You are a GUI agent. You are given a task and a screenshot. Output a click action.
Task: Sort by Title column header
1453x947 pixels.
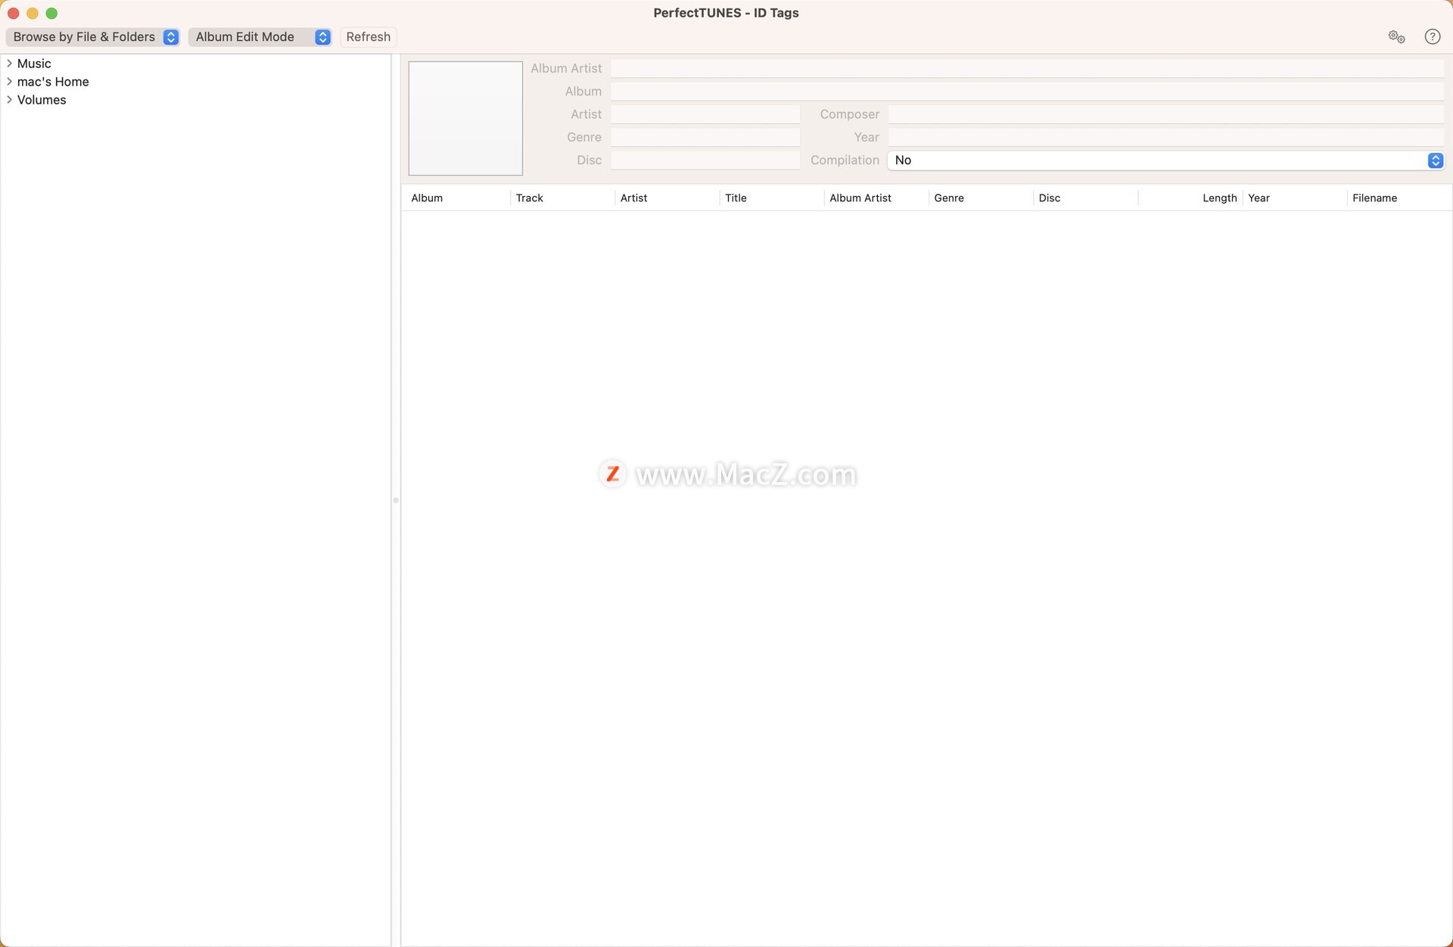coord(772,198)
